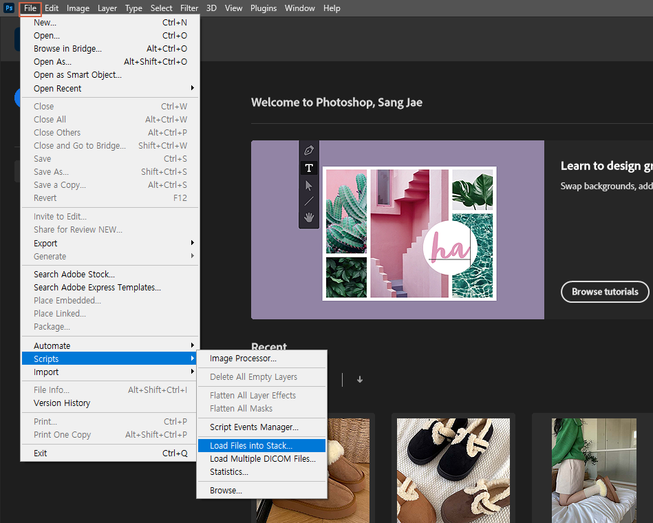Expand the Open Recent submenu
The width and height of the screenshot is (653, 523).
110,88
